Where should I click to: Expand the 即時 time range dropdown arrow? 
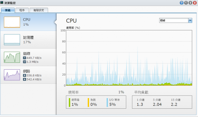[x=190, y=20]
